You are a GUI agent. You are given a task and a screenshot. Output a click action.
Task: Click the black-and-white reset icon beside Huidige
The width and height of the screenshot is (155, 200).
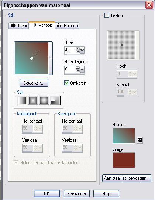click(139, 141)
